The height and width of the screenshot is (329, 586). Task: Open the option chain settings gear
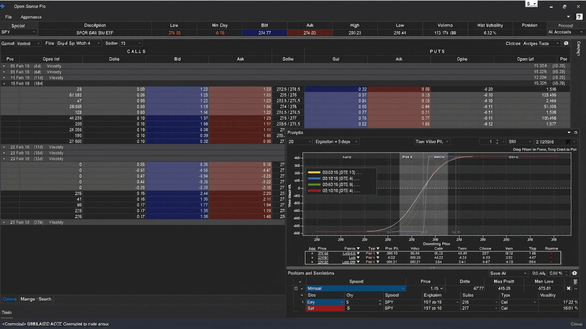click(566, 43)
